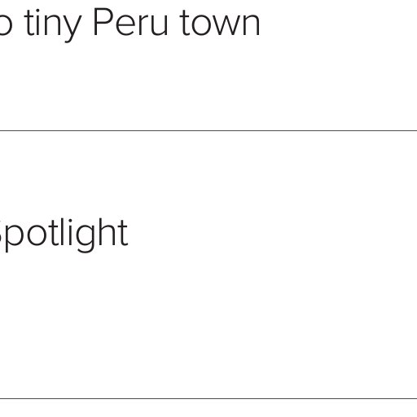Open the Spotlight list row
This screenshot has height=417, width=417.
(208, 265)
